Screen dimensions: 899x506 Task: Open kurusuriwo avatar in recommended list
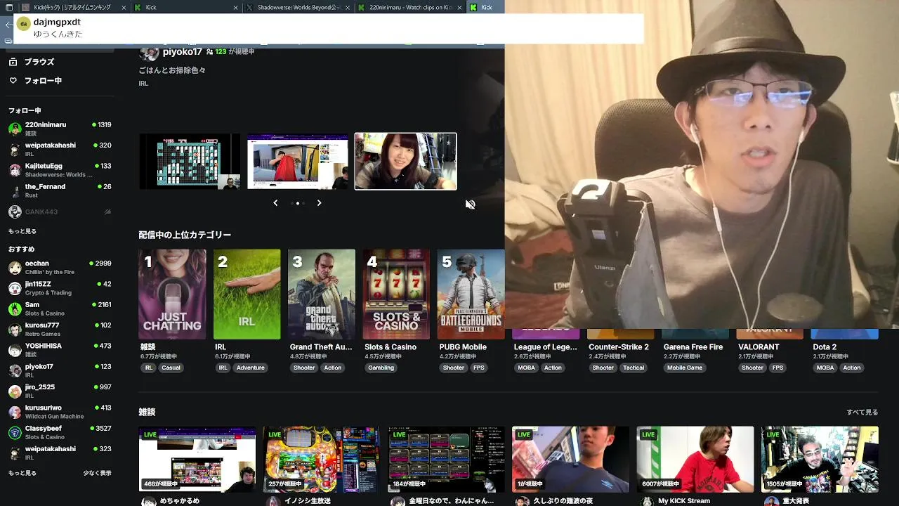click(15, 412)
